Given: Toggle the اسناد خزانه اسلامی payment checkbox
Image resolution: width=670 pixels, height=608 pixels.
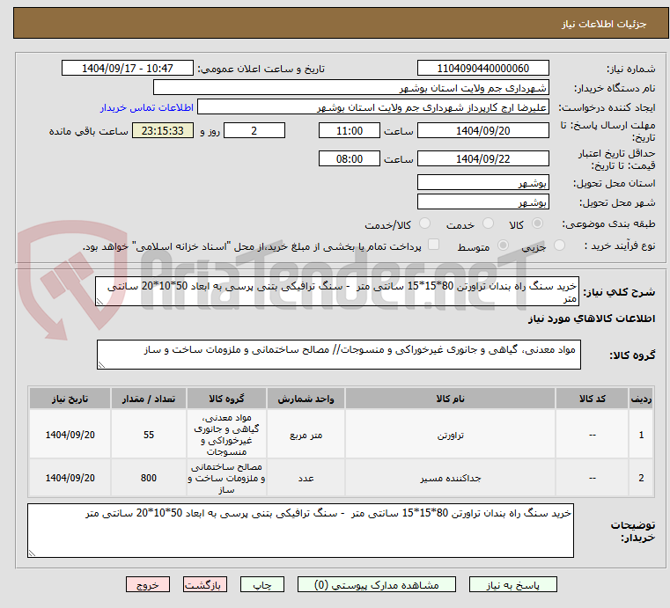Looking at the screenshot, I should [432, 245].
